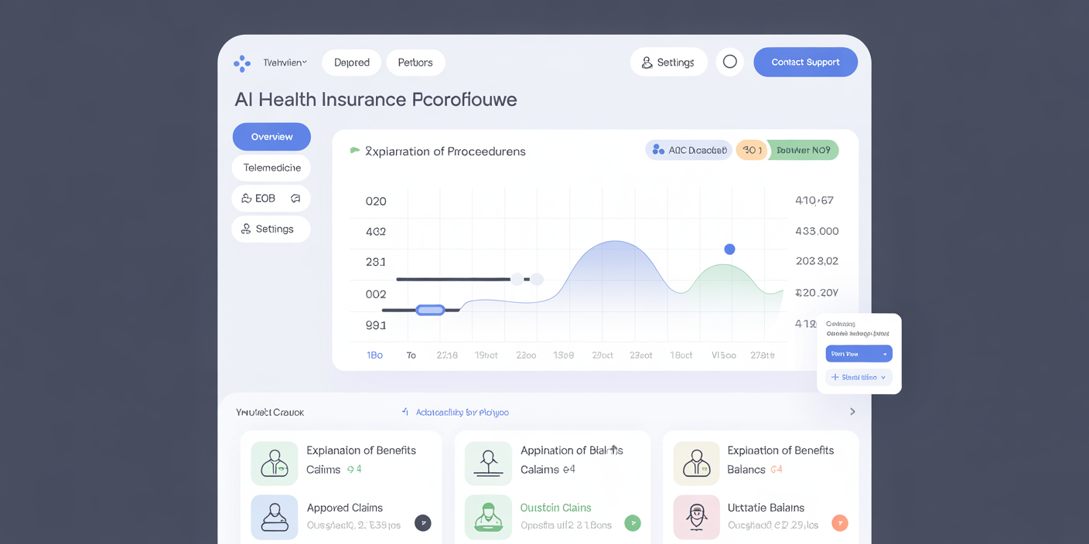The image size is (1089, 544).
Task: Select the blue legend pill above the chart
Action: click(688, 150)
